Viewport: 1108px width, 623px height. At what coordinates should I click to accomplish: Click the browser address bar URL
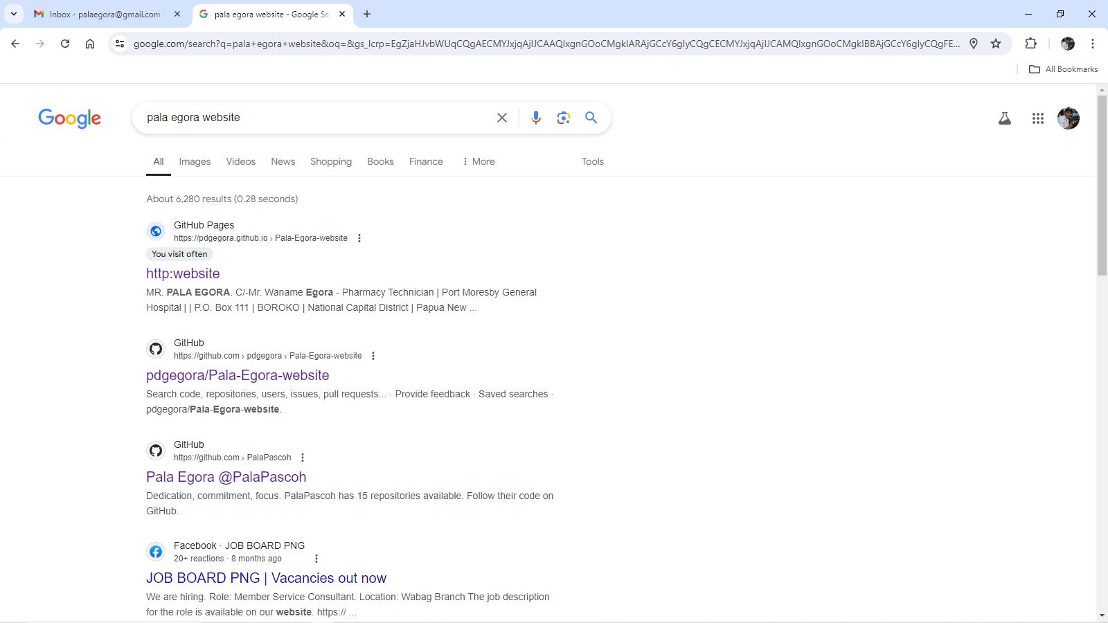pos(546,44)
